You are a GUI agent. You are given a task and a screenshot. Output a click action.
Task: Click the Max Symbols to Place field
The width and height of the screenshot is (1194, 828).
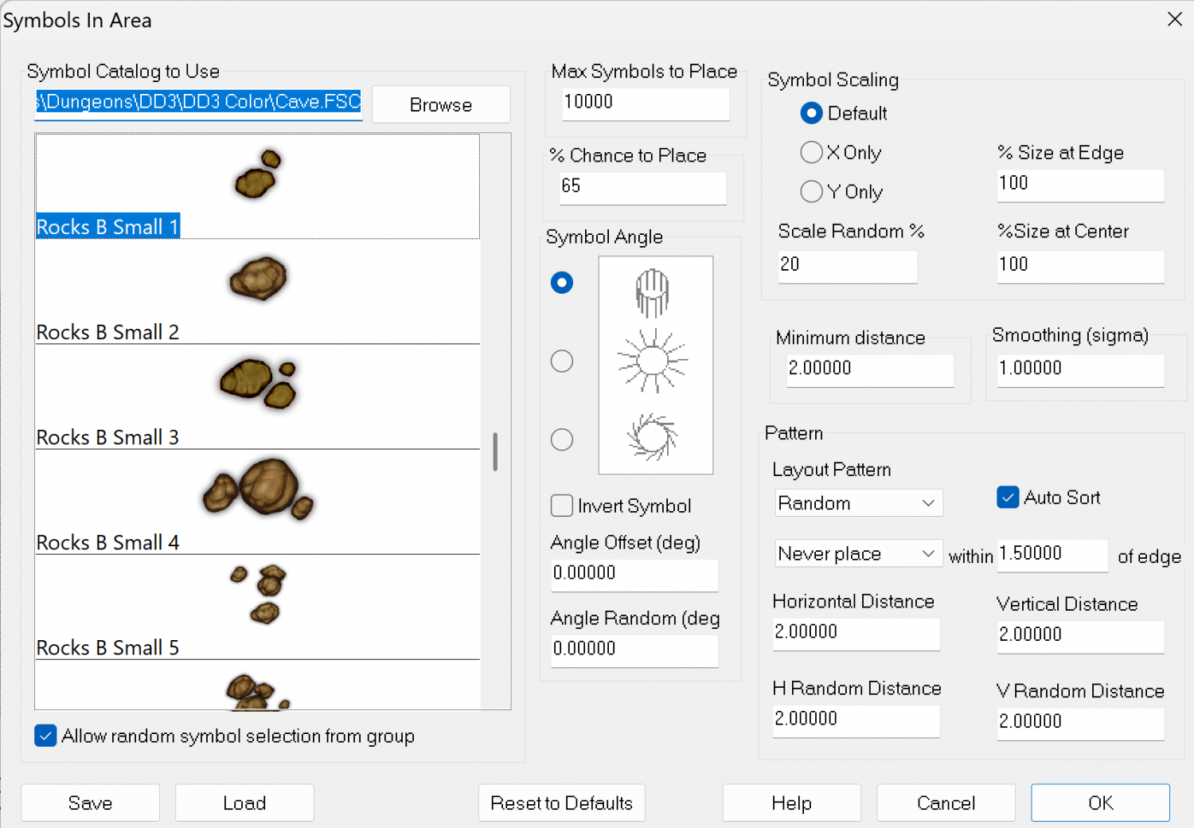click(645, 103)
